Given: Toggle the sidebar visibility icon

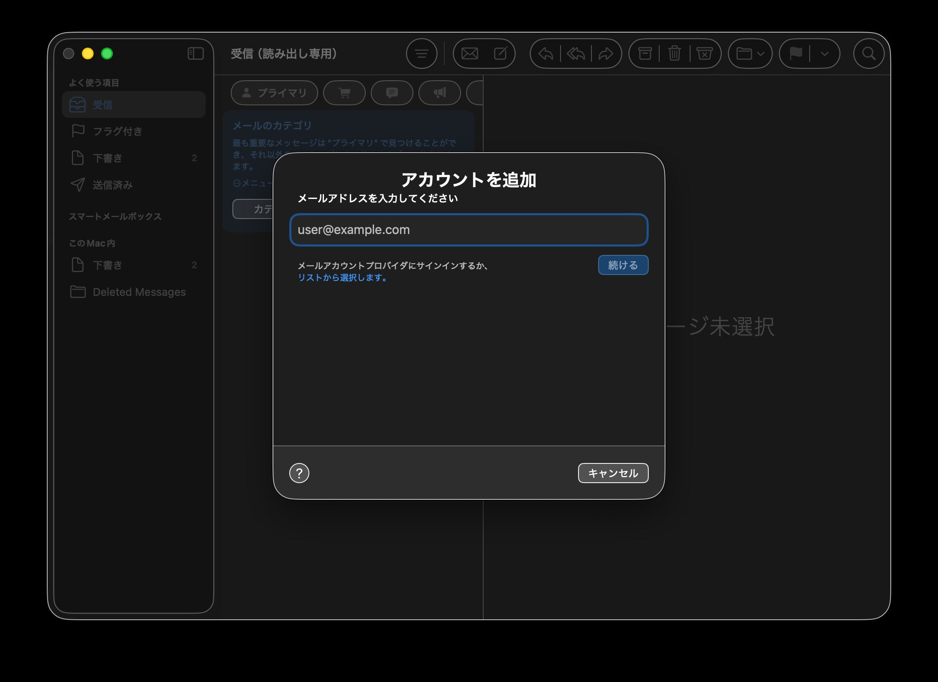Looking at the screenshot, I should click(196, 53).
